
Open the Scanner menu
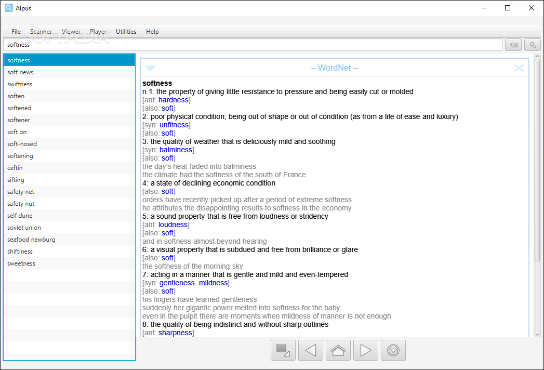(x=41, y=32)
